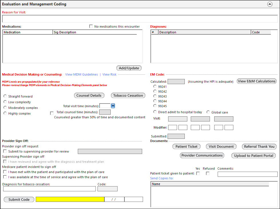Choose EM code 99242

(x=155, y=91)
